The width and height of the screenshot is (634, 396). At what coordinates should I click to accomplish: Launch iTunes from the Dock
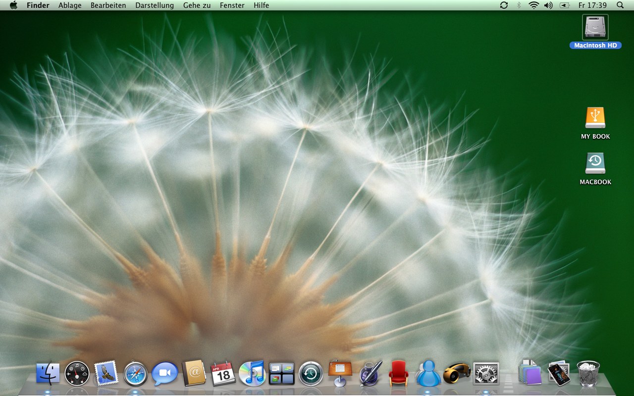tap(252, 373)
